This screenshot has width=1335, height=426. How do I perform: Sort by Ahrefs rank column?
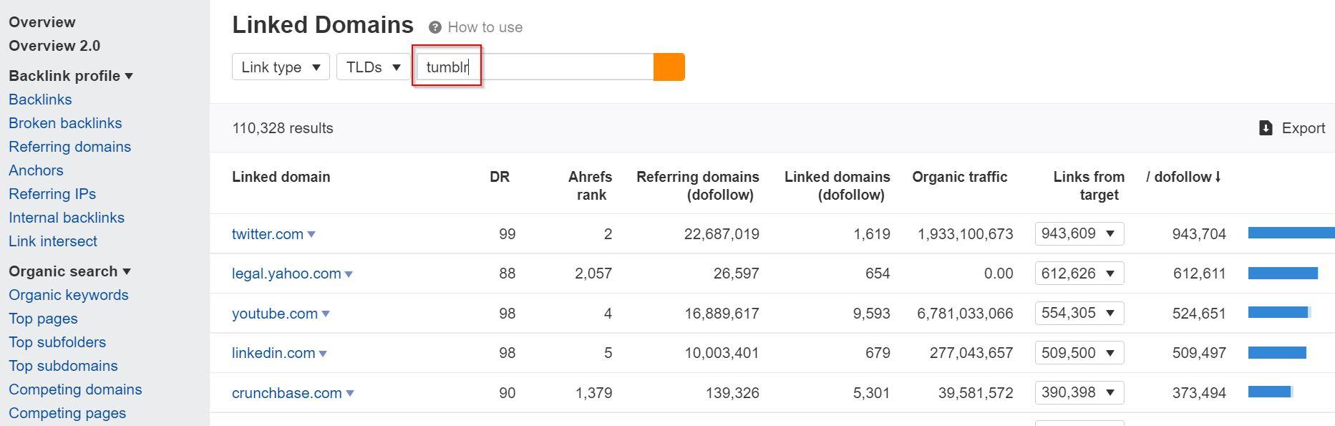591,185
